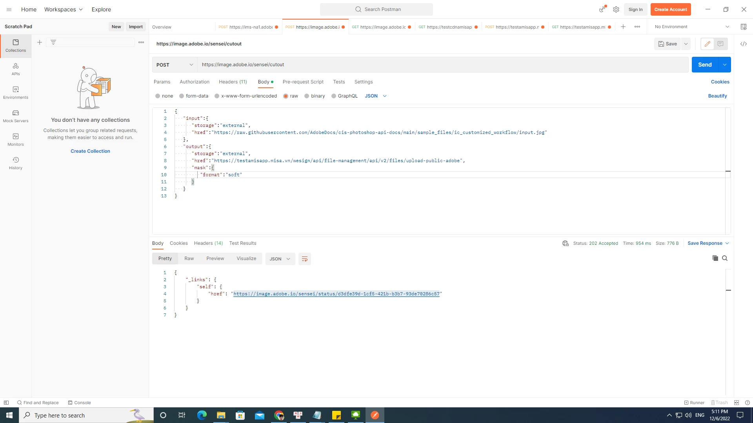Click the request URL input field

442,65
